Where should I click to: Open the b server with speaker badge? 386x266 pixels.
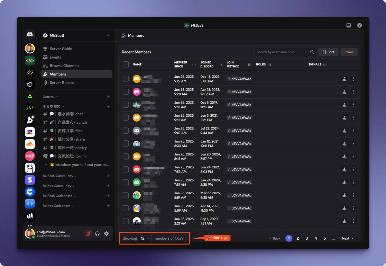click(x=30, y=120)
